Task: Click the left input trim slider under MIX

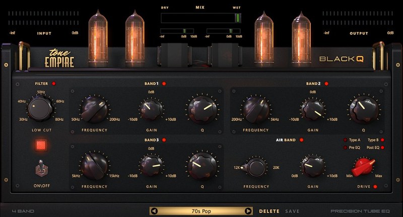Action: coord(177,31)
